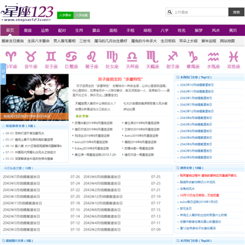Open 梦见生日 recommended article
Screen dimensions: 245x245
[186, 208]
